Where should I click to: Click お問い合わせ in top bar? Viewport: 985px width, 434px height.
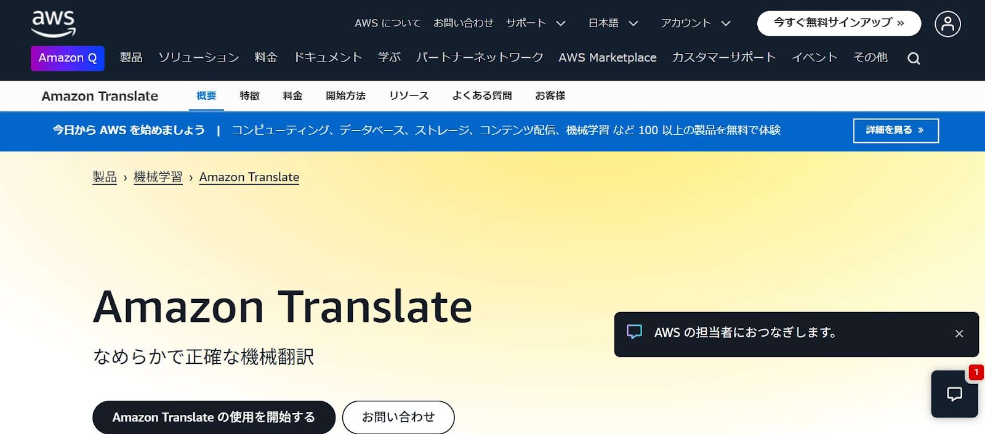click(x=464, y=23)
